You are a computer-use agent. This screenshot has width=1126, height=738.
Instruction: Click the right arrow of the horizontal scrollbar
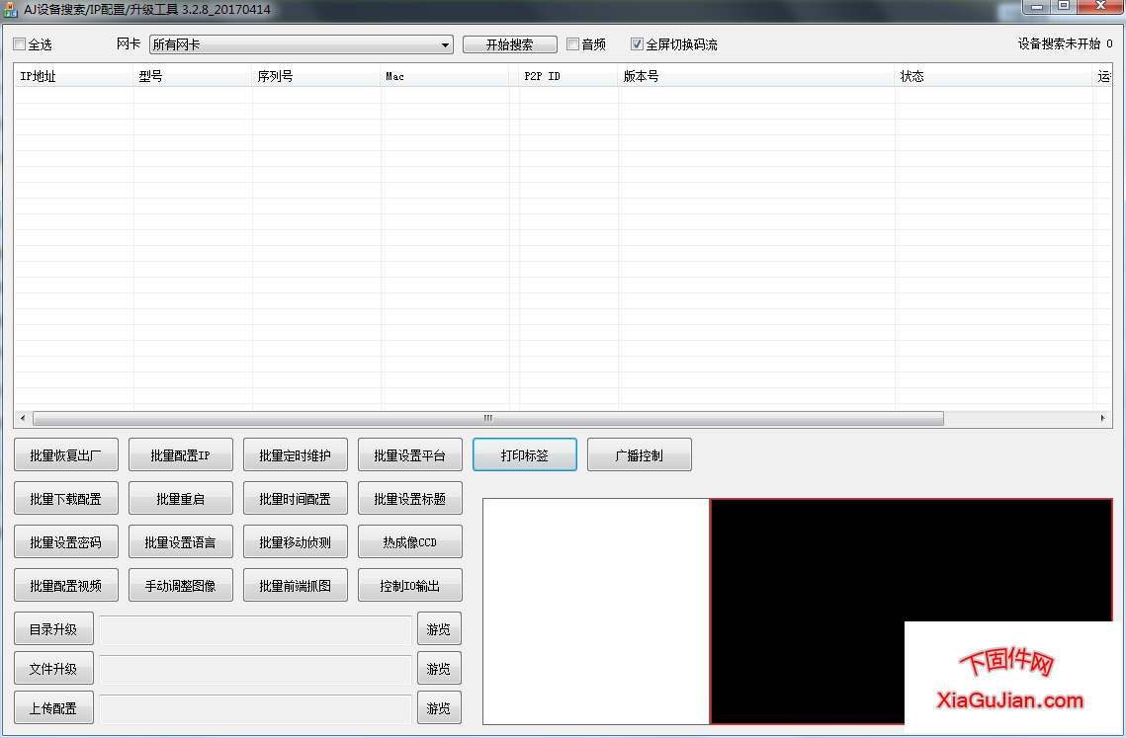click(x=1102, y=418)
